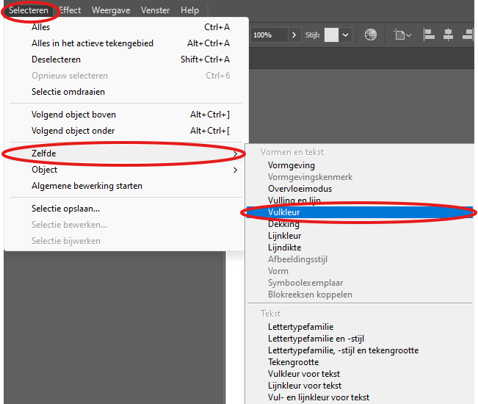Click the horizontal align center icon
This screenshot has width=478, height=404.
point(447,35)
